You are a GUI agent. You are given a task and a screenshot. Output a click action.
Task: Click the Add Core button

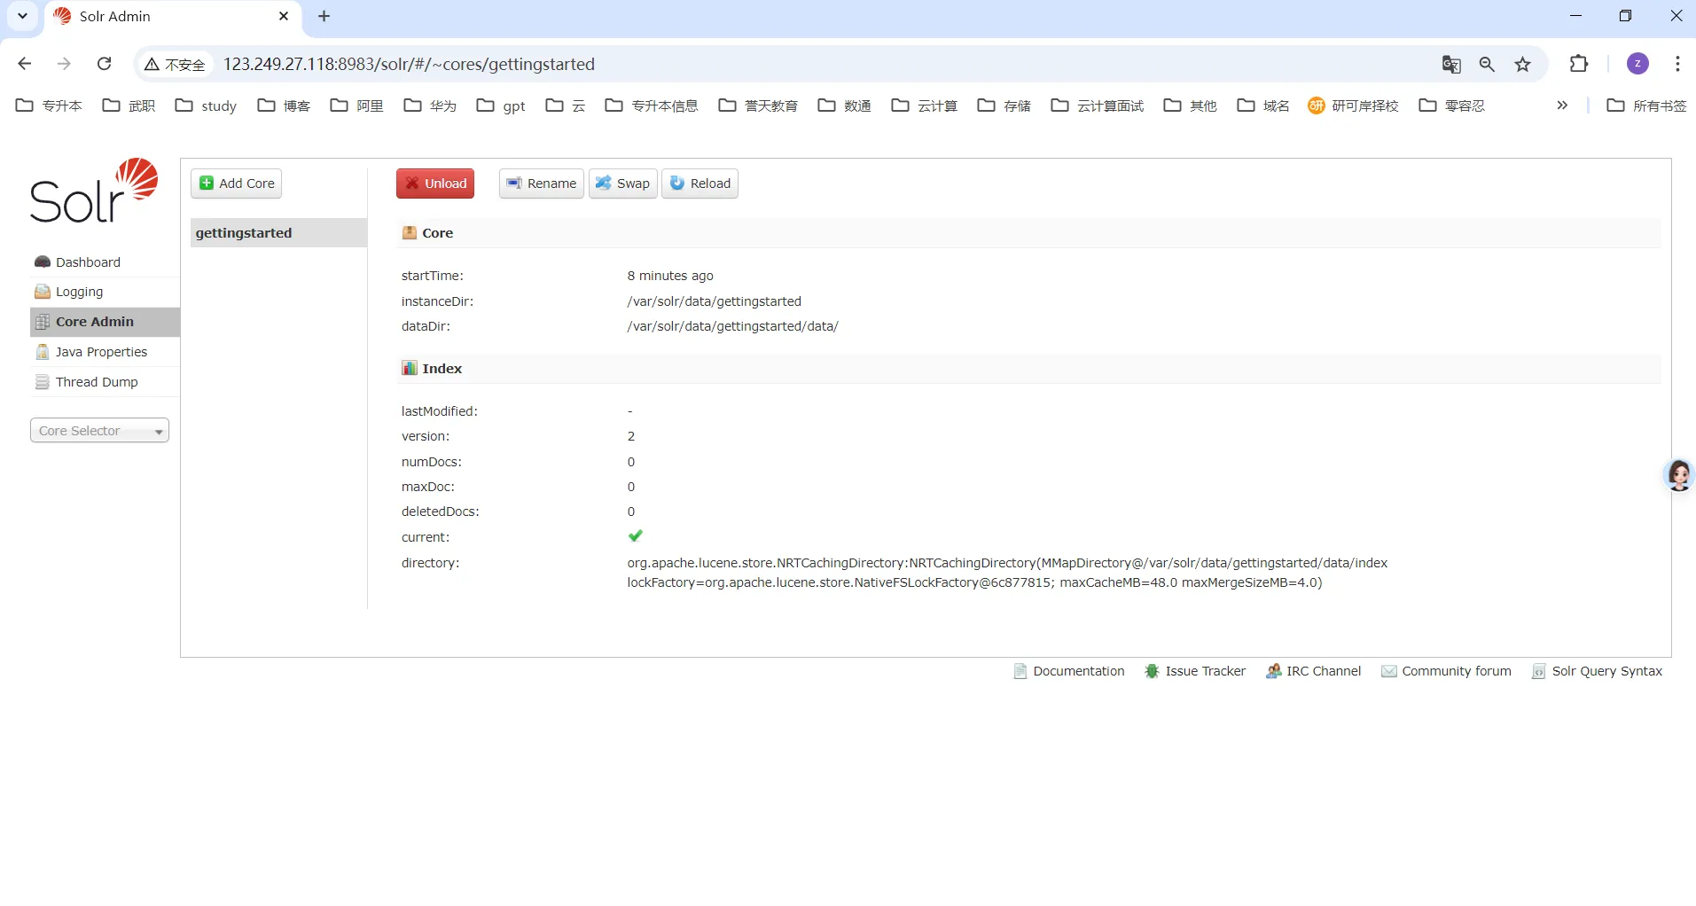(237, 184)
